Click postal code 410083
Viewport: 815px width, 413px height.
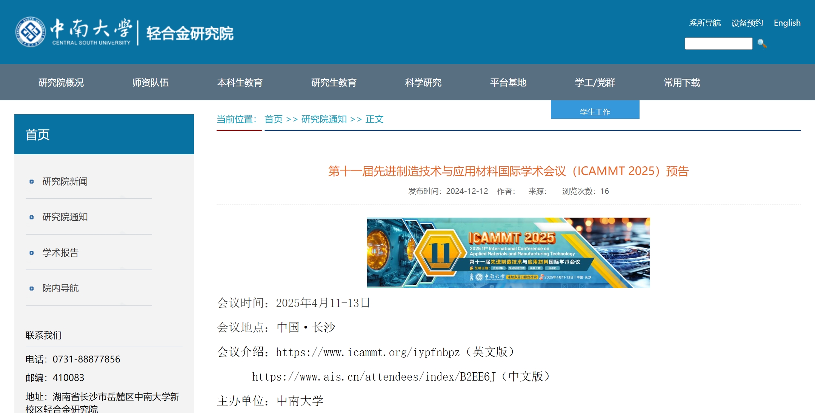(x=68, y=378)
